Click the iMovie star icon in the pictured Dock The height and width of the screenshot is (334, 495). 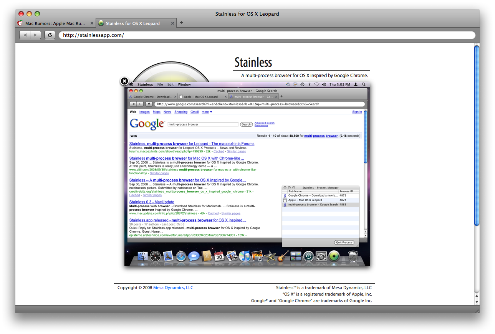click(x=270, y=256)
